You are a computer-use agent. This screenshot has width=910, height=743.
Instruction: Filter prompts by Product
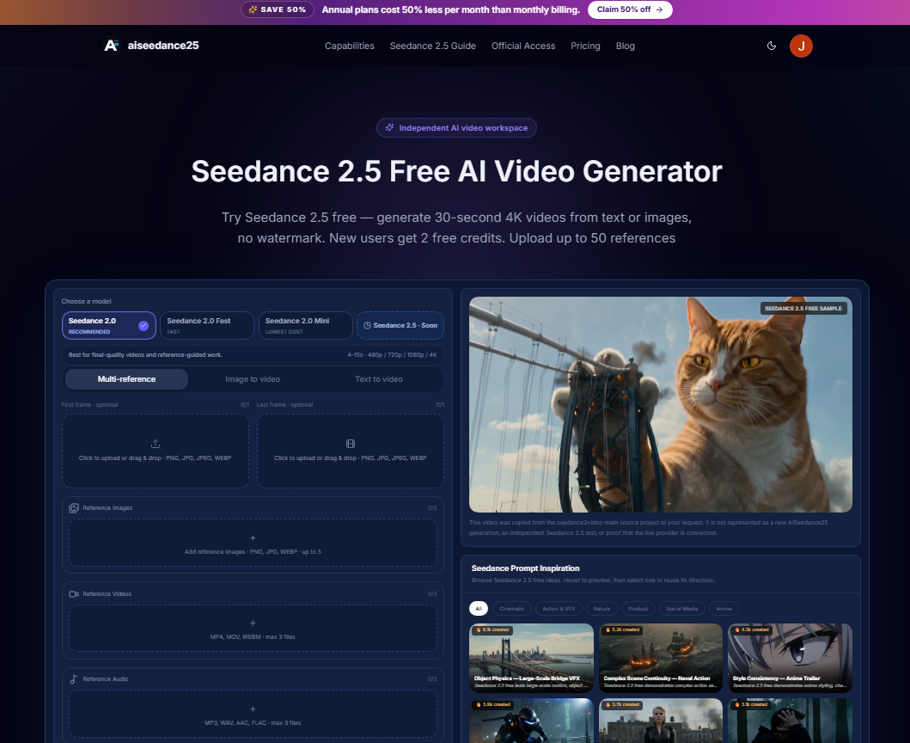point(638,609)
